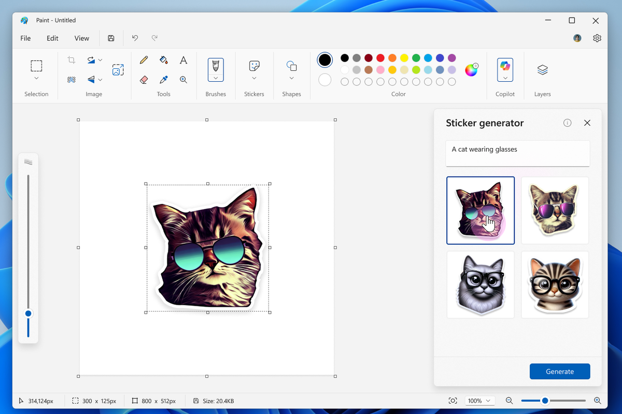Screen dimensions: 622x414
Task: Select the Fill bucket tool
Action: [x=164, y=60]
